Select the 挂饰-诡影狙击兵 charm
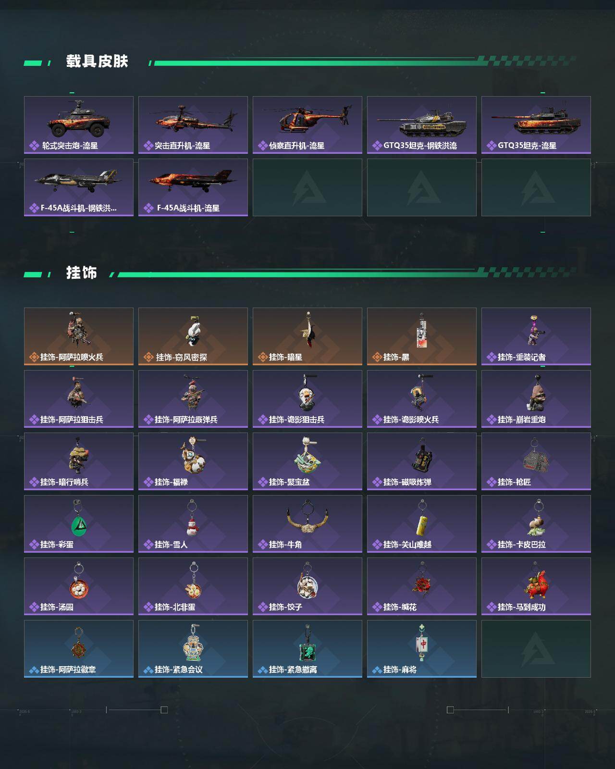This screenshot has height=769, width=615. coord(307,399)
